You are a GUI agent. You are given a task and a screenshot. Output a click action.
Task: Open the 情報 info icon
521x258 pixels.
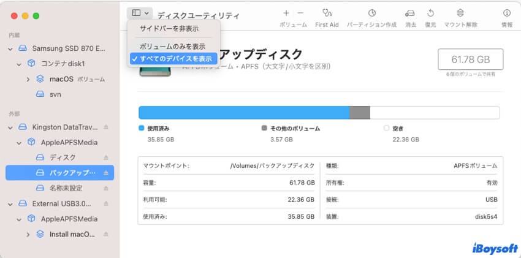pyautogui.click(x=507, y=13)
